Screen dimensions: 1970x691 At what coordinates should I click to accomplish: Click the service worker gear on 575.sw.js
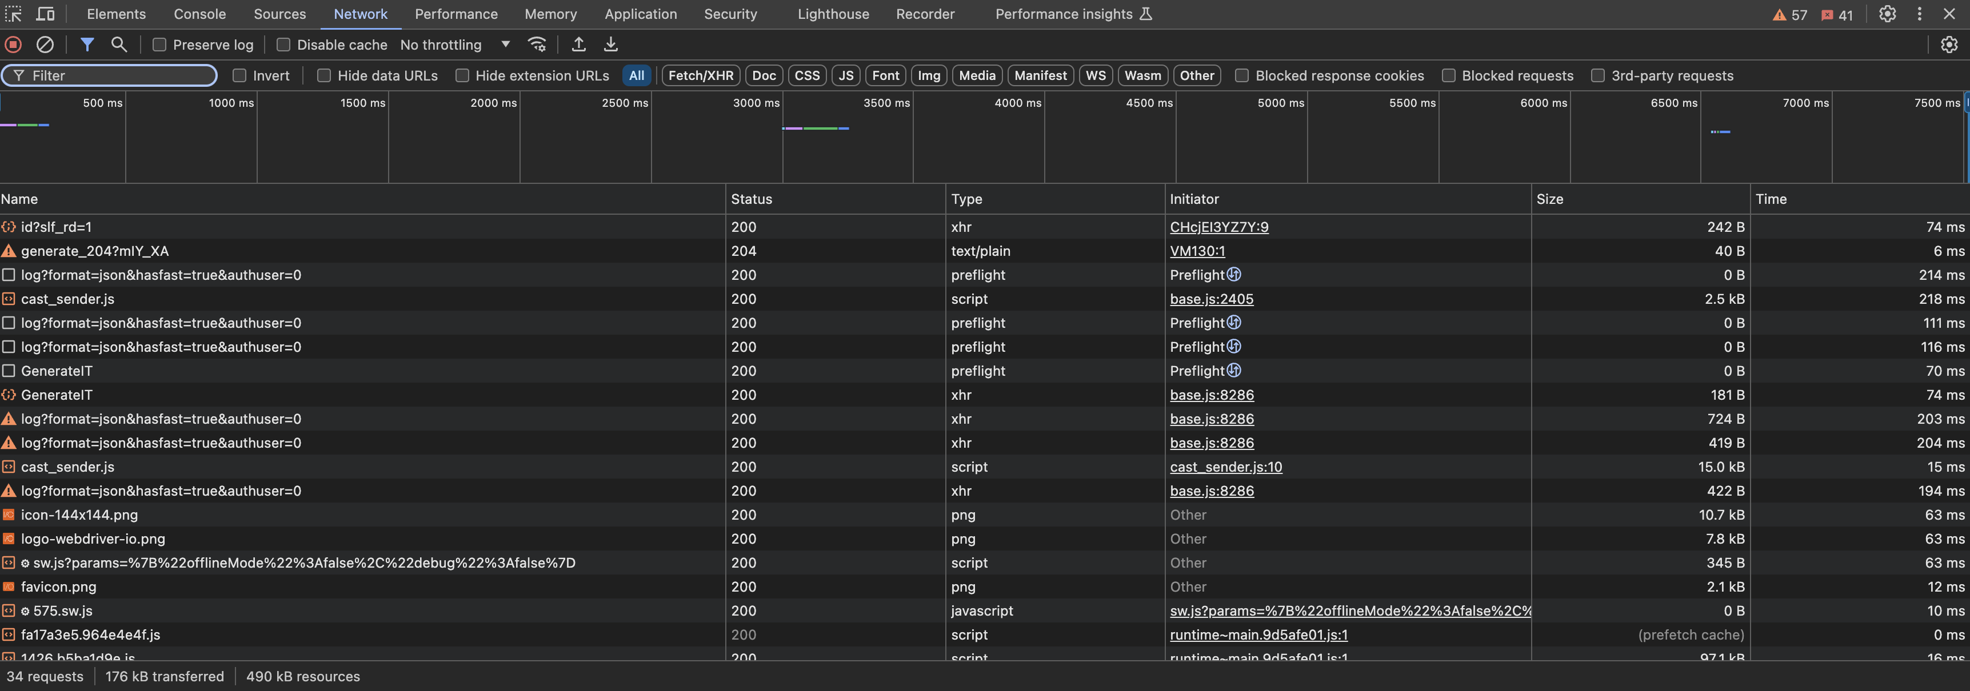pyautogui.click(x=25, y=610)
